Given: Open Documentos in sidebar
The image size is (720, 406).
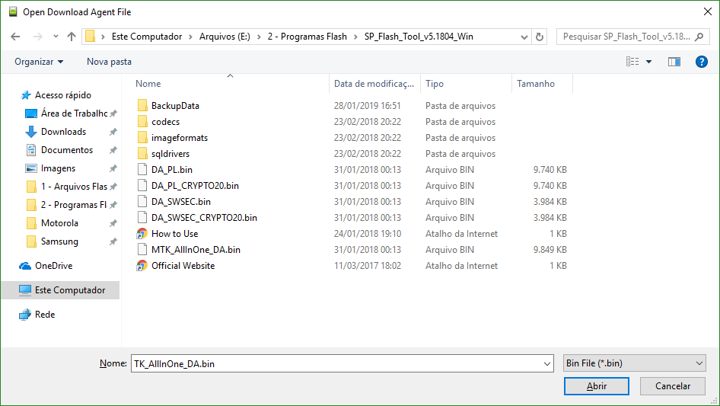Looking at the screenshot, I should pyautogui.click(x=66, y=150).
